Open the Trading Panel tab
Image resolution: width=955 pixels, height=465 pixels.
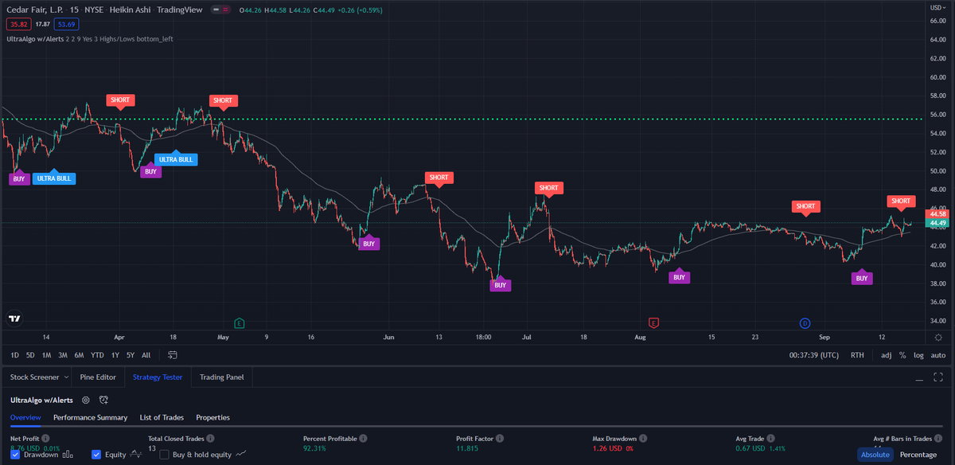[x=222, y=377]
